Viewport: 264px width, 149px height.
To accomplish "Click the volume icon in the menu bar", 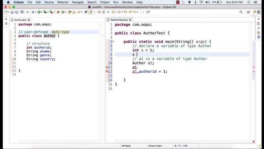I will pyautogui.click(x=207, y=2).
